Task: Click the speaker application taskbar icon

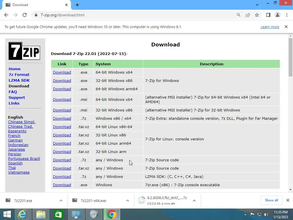Action: (x=94, y=214)
